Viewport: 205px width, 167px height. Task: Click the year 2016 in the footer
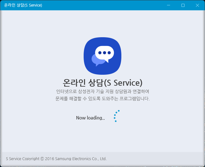click(49, 159)
